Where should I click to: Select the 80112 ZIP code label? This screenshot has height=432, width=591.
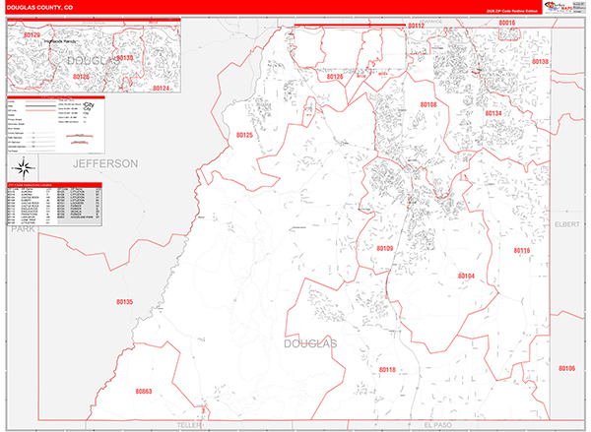416,26
